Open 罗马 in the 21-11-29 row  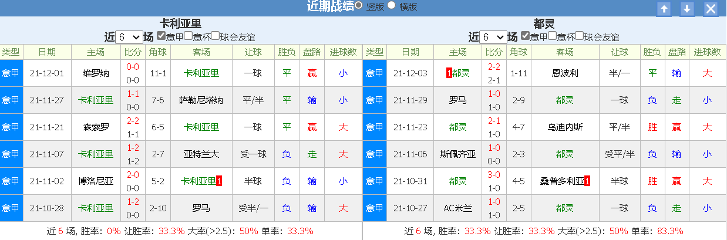coord(457,100)
